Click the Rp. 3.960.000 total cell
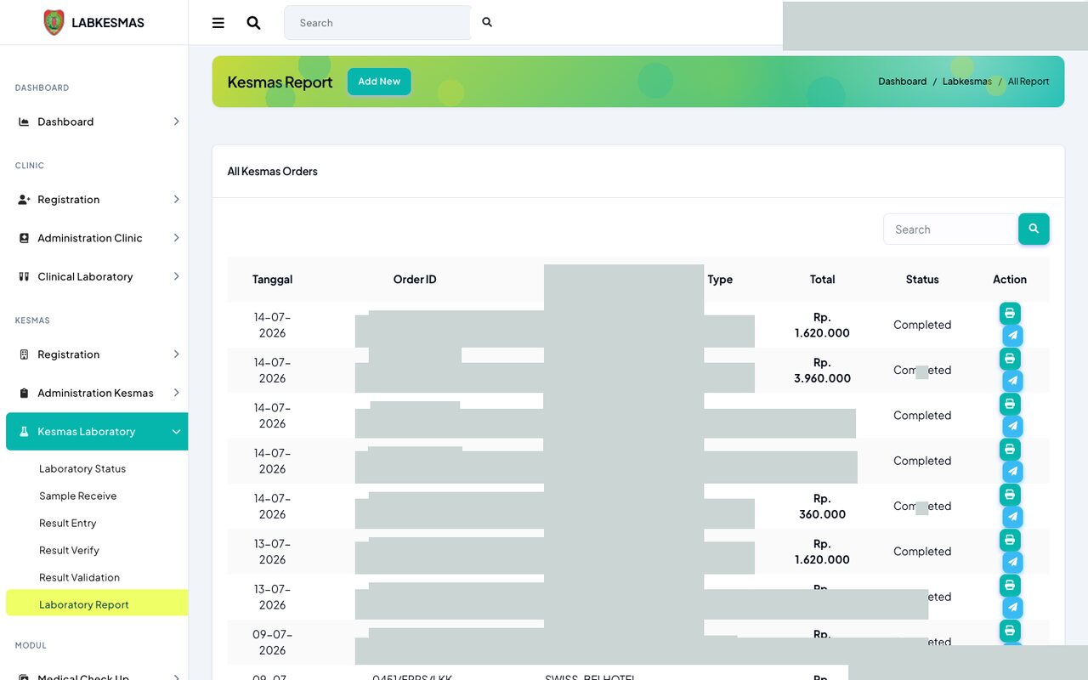This screenshot has width=1088, height=680. 822,370
